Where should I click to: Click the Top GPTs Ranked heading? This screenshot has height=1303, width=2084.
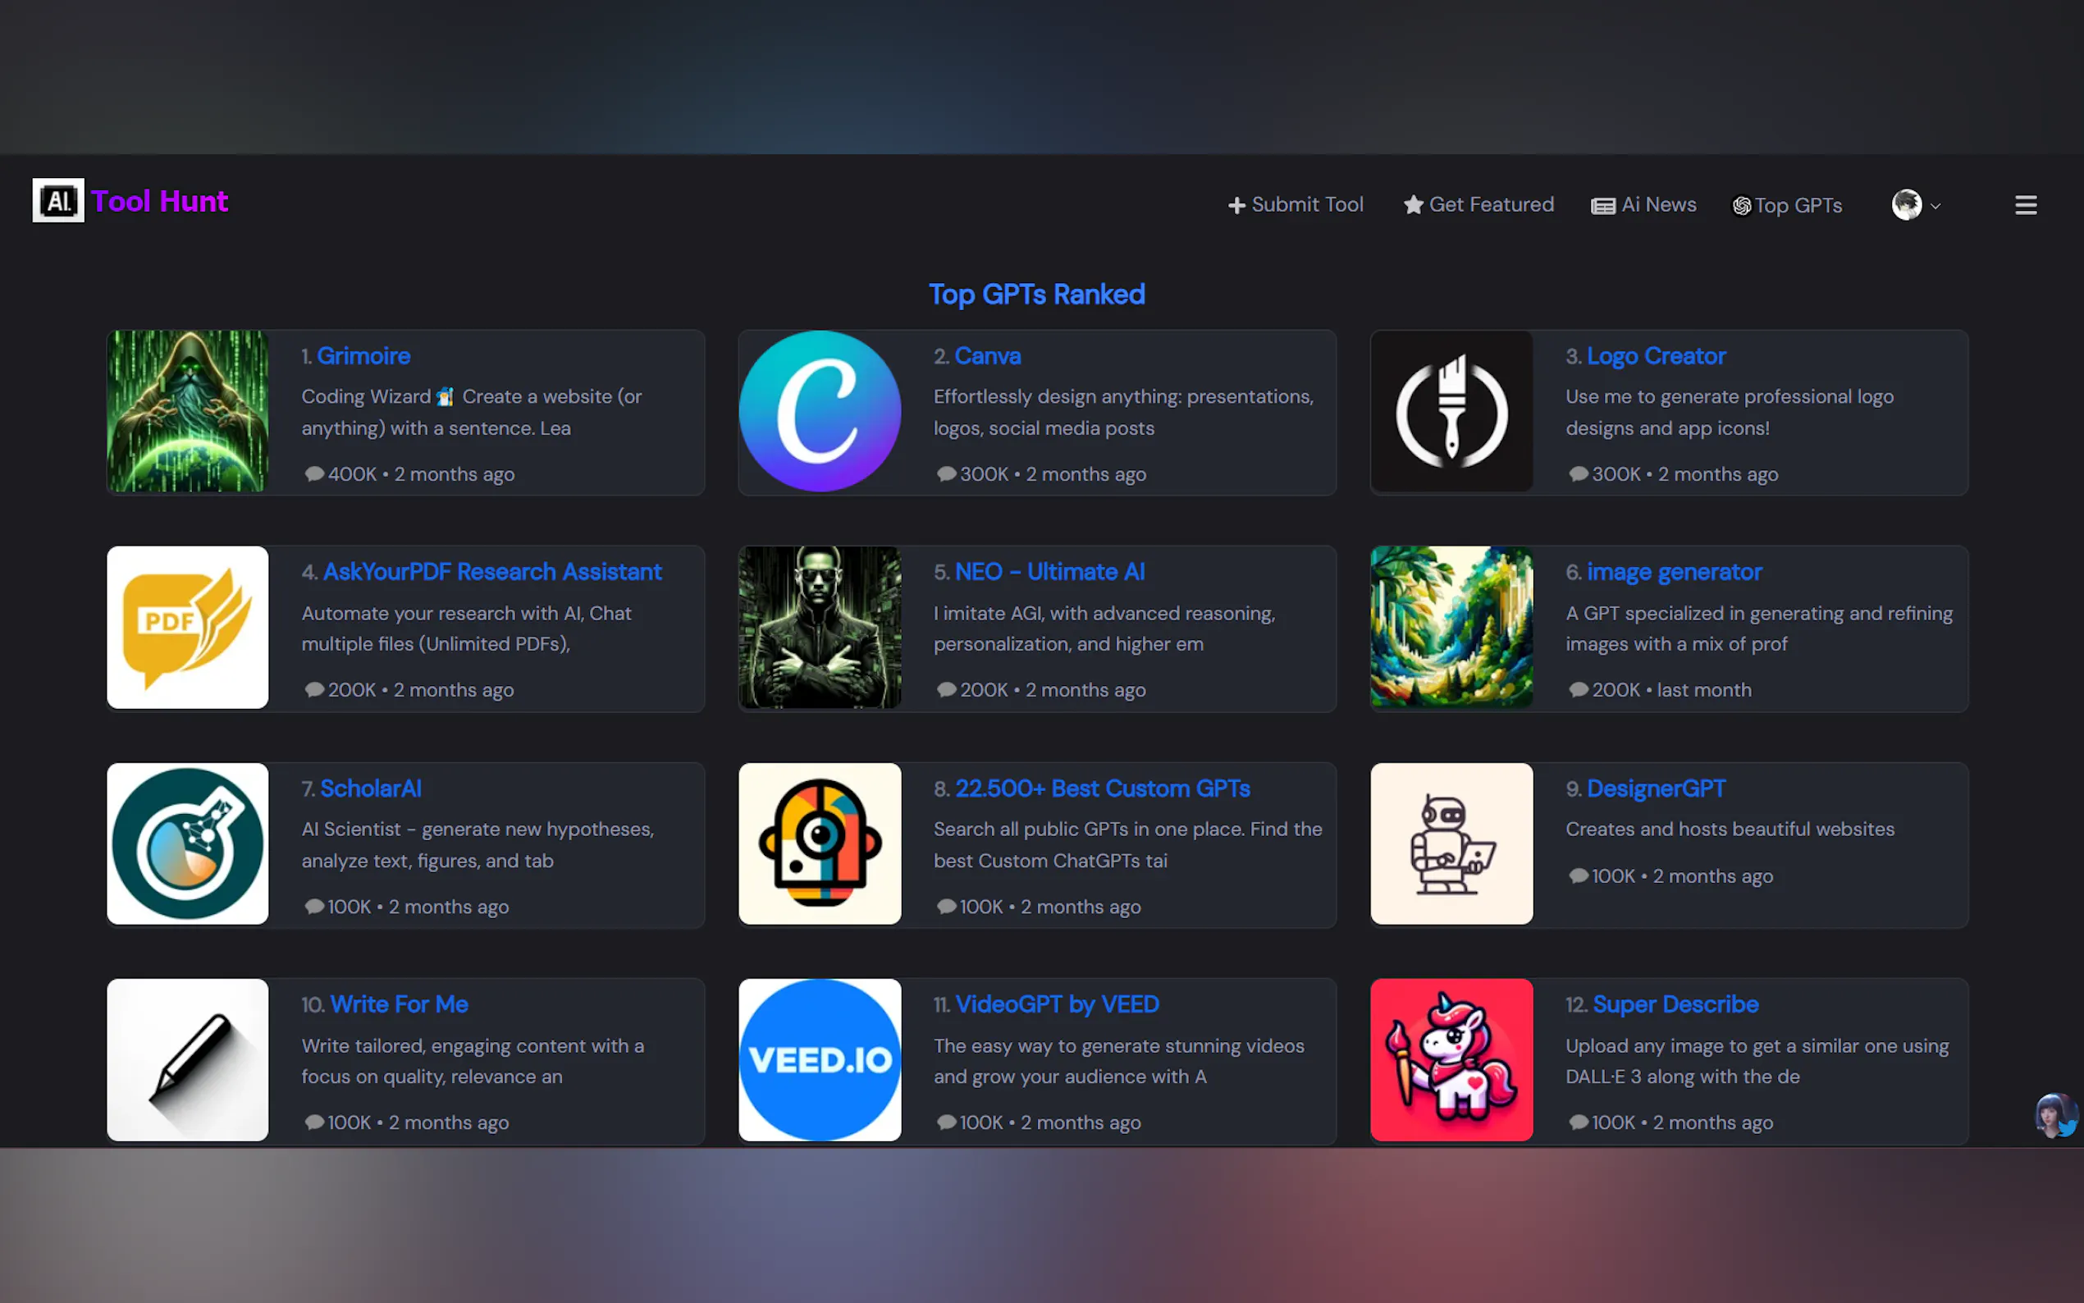(x=1036, y=295)
